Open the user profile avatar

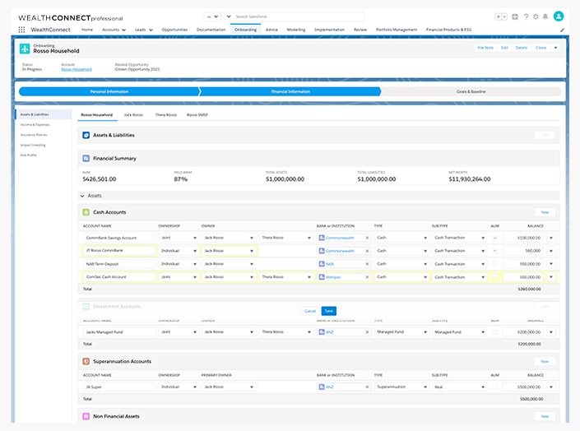559,16
